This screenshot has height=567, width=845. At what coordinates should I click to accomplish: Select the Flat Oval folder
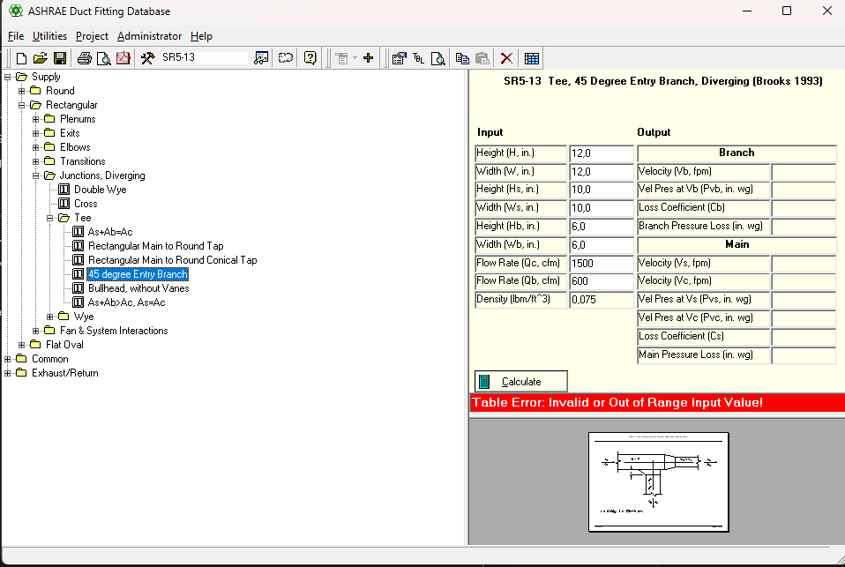click(64, 345)
